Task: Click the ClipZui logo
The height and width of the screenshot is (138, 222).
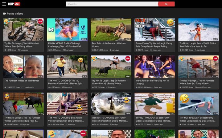Action: coord(14,4)
